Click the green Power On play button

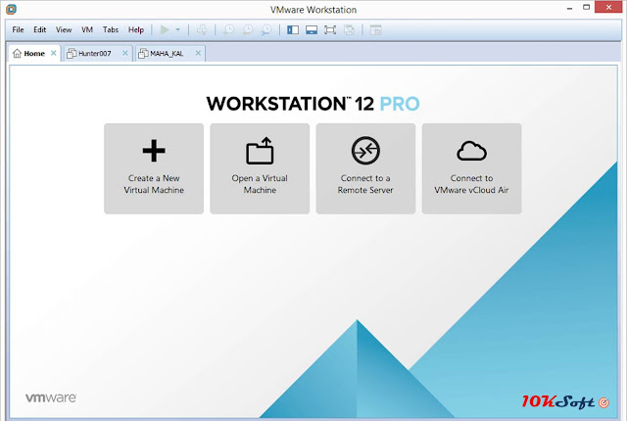point(165,29)
